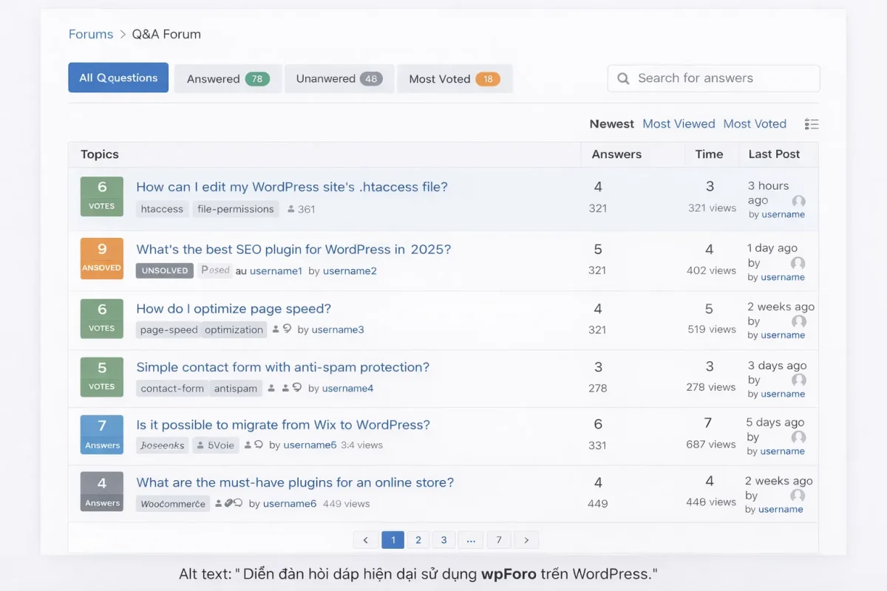Click the 6 votes badge on htaccess question

coord(102,196)
